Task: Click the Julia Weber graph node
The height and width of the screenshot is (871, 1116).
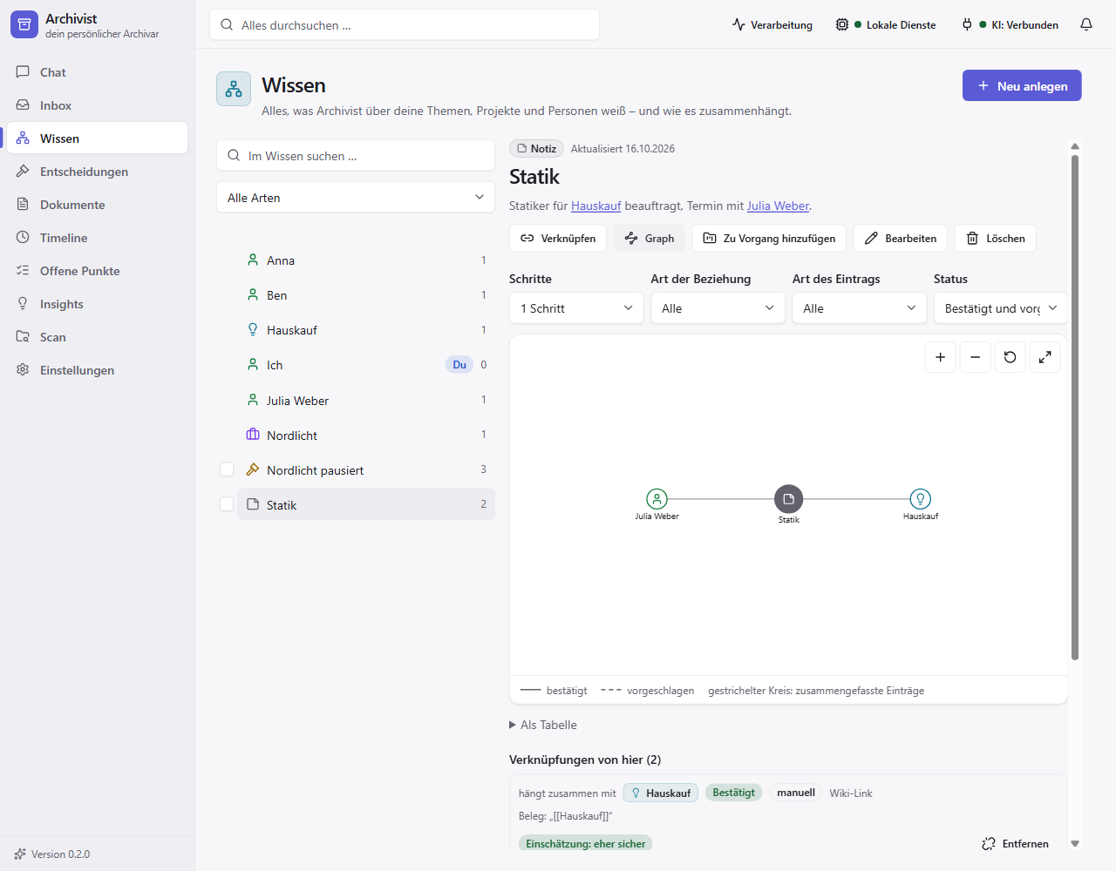Action: pyautogui.click(x=657, y=499)
